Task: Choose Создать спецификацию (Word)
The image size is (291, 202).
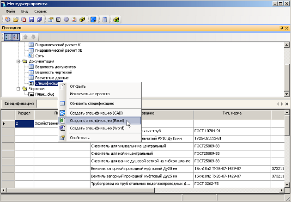Action: pyautogui.click(x=100, y=128)
